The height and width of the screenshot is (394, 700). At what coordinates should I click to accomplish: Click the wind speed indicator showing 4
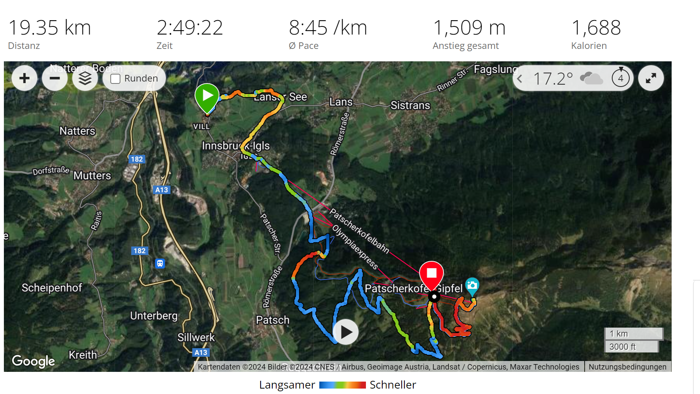click(x=621, y=78)
